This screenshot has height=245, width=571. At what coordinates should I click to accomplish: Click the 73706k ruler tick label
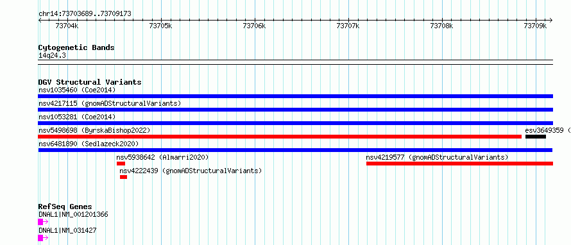[254, 26]
